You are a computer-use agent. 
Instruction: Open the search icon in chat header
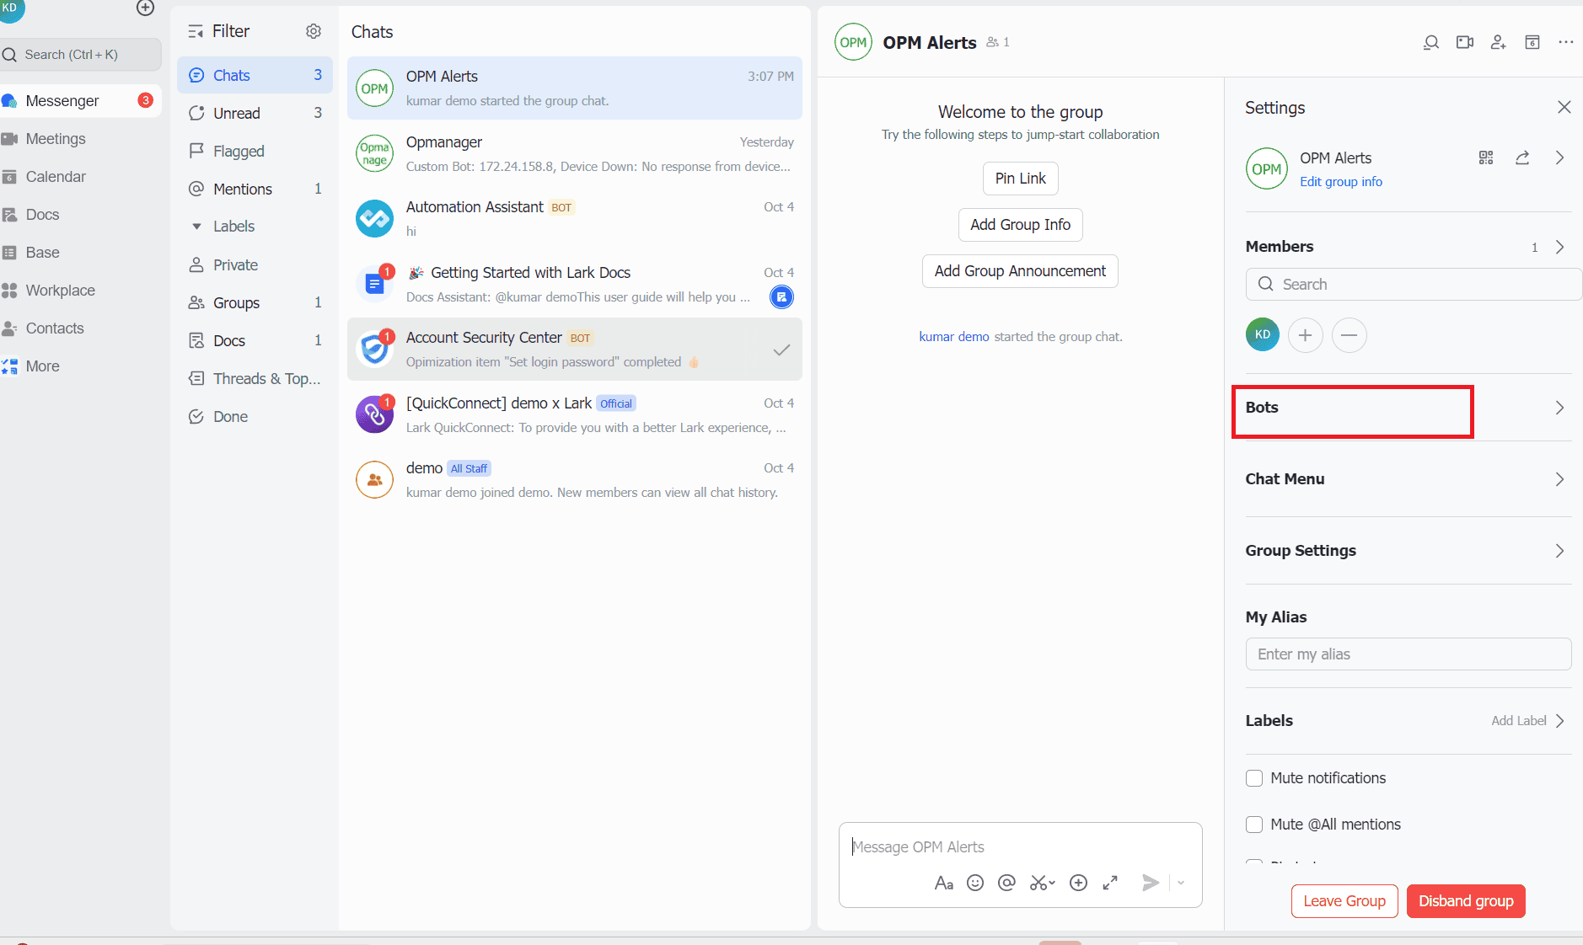pos(1430,42)
